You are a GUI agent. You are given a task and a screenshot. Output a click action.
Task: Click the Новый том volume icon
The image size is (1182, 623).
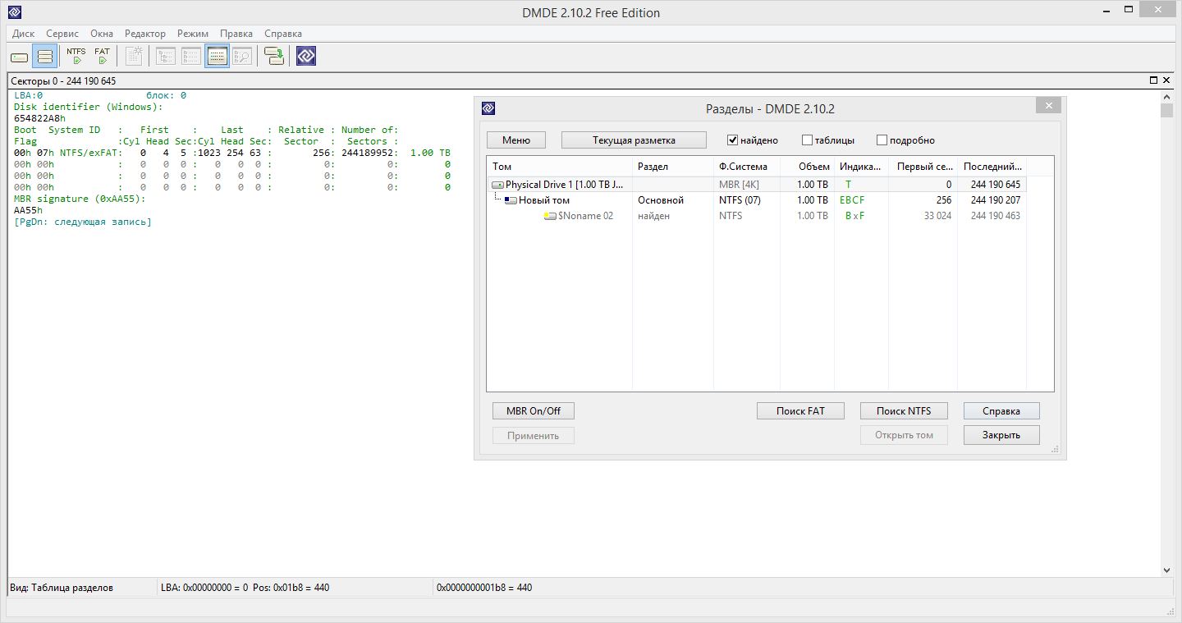tap(511, 200)
